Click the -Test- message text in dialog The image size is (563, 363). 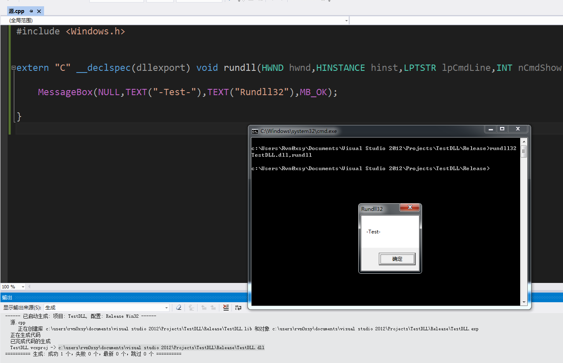point(373,232)
